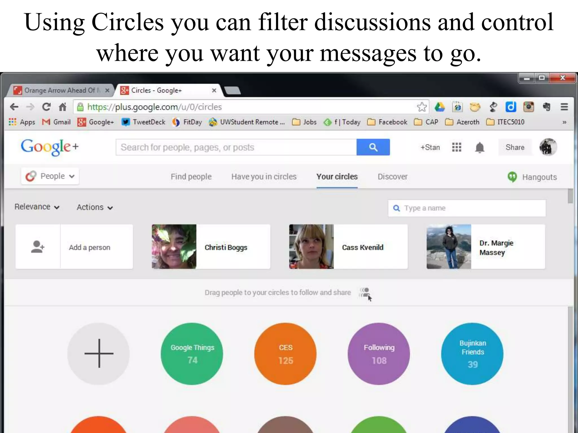Switch to the Discover tab
The image size is (578, 433).
pos(393,177)
